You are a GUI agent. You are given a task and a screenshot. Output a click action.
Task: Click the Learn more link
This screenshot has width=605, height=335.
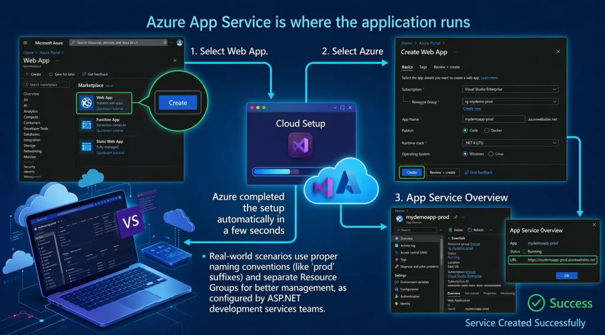489,78
